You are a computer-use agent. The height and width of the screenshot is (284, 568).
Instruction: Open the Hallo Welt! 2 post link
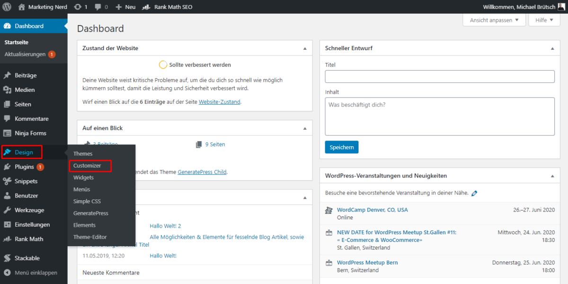(165, 226)
